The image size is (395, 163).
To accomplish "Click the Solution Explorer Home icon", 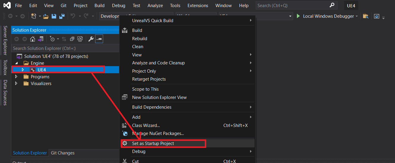I will (33, 39).
